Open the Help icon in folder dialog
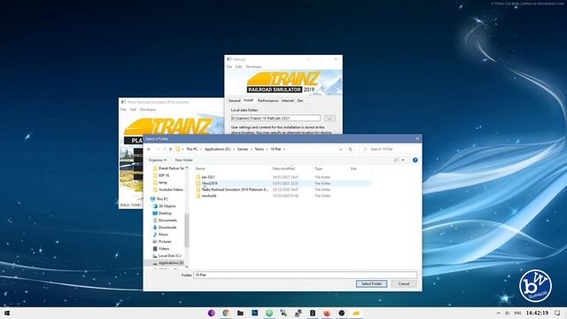Viewport: 567px width, 319px height. pyautogui.click(x=416, y=159)
